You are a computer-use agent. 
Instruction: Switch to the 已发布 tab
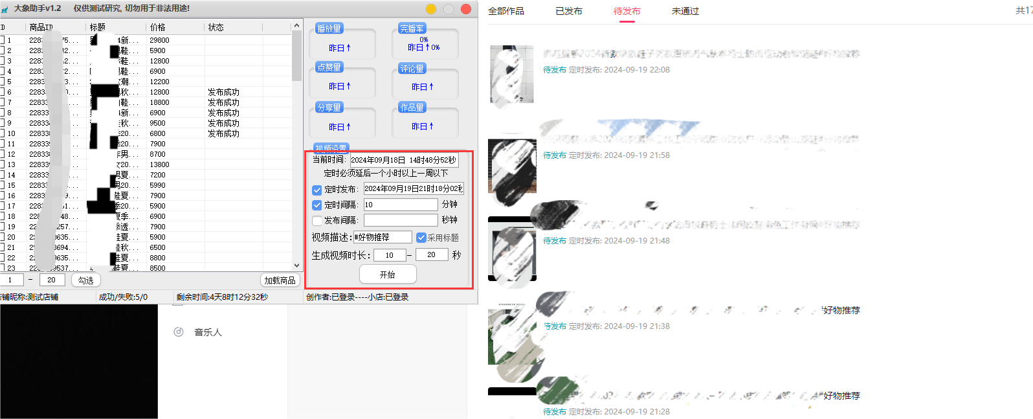pos(569,11)
